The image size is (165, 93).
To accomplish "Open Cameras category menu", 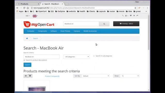I will (77, 31).
